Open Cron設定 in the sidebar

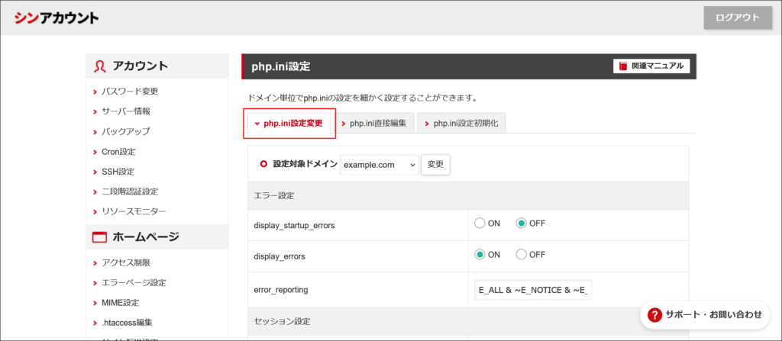tap(118, 152)
